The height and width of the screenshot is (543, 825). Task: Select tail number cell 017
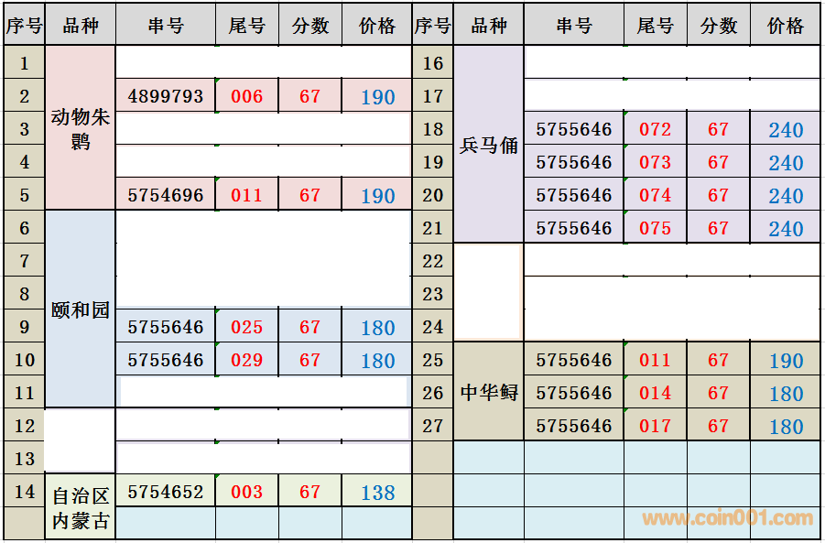(656, 426)
